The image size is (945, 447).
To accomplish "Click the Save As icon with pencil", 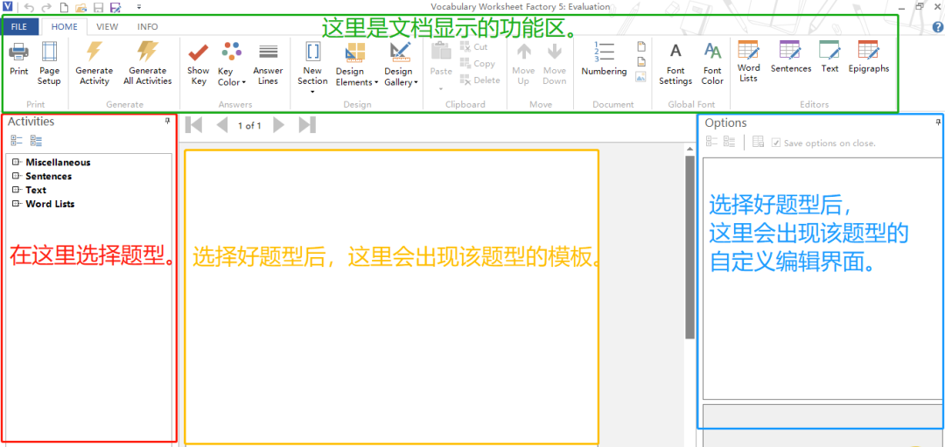I will click(x=115, y=7).
